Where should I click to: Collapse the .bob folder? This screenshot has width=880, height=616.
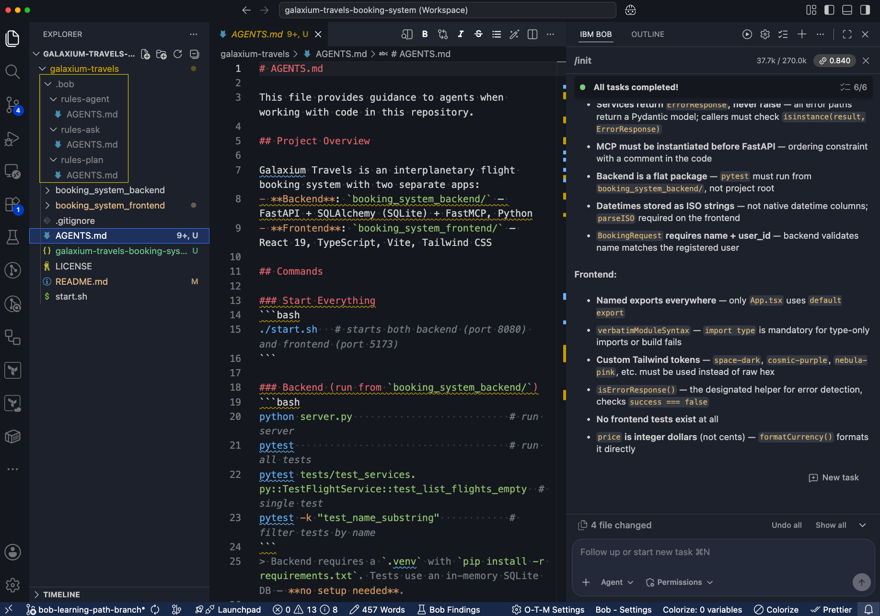[48, 84]
